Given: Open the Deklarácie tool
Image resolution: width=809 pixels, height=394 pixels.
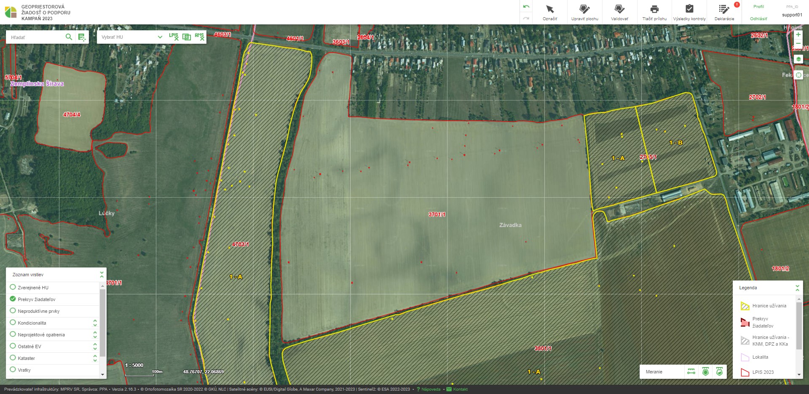Looking at the screenshot, I should [x=724, y=12].
